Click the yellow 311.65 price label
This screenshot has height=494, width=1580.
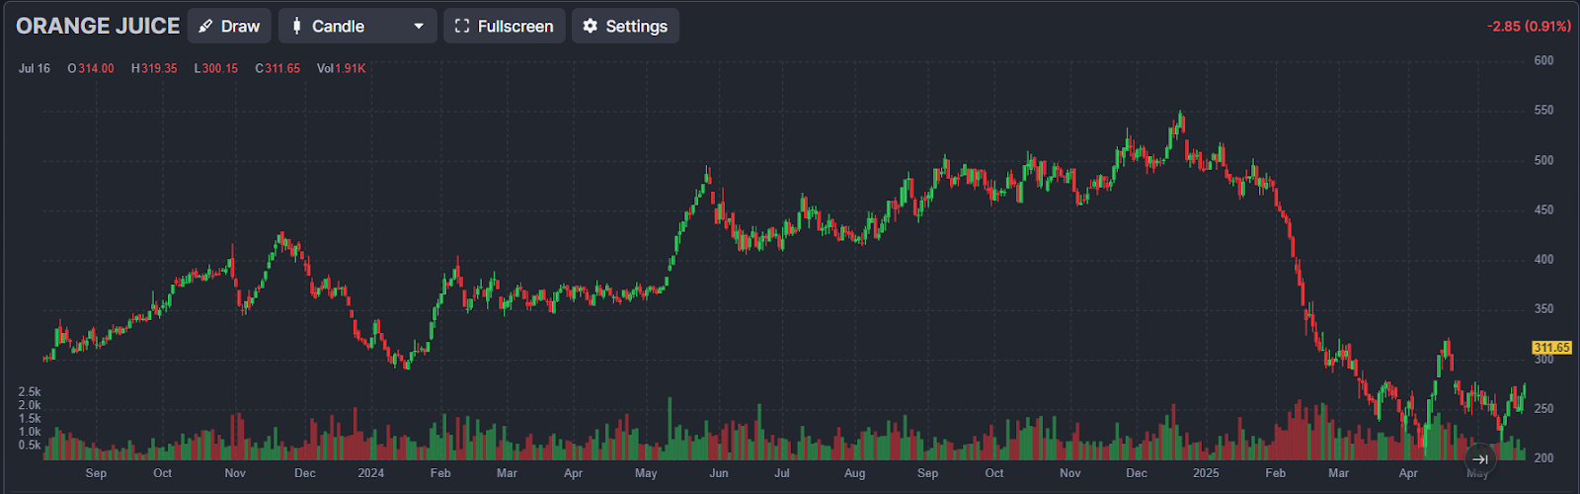[1551, 348]
